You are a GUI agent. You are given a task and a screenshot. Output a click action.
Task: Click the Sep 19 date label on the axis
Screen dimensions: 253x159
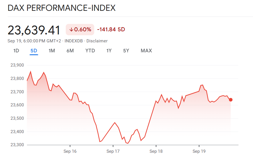(x=199, y=151)
